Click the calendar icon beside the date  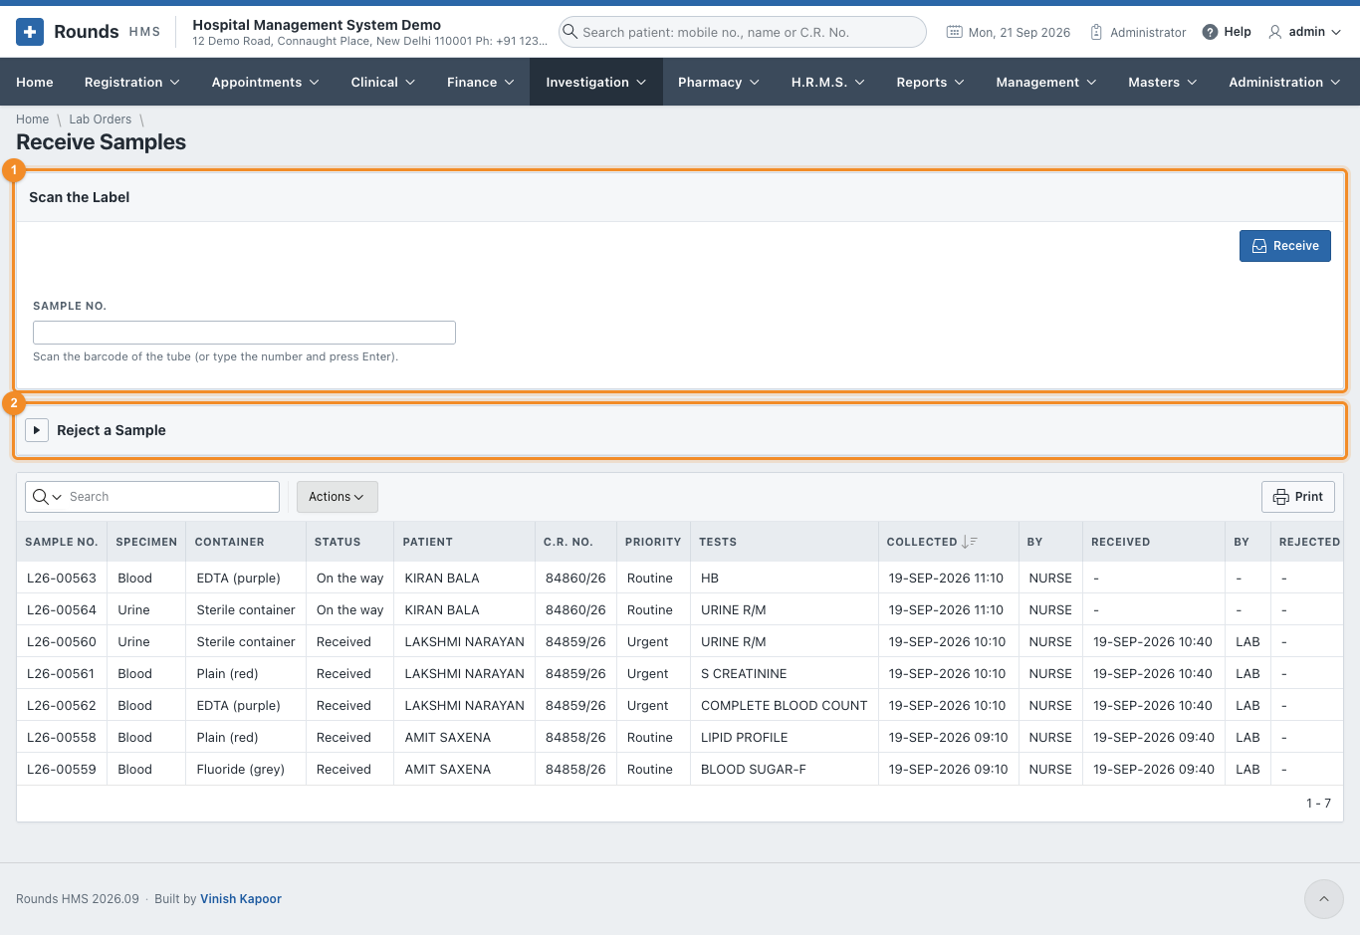[x=954, y=32]
